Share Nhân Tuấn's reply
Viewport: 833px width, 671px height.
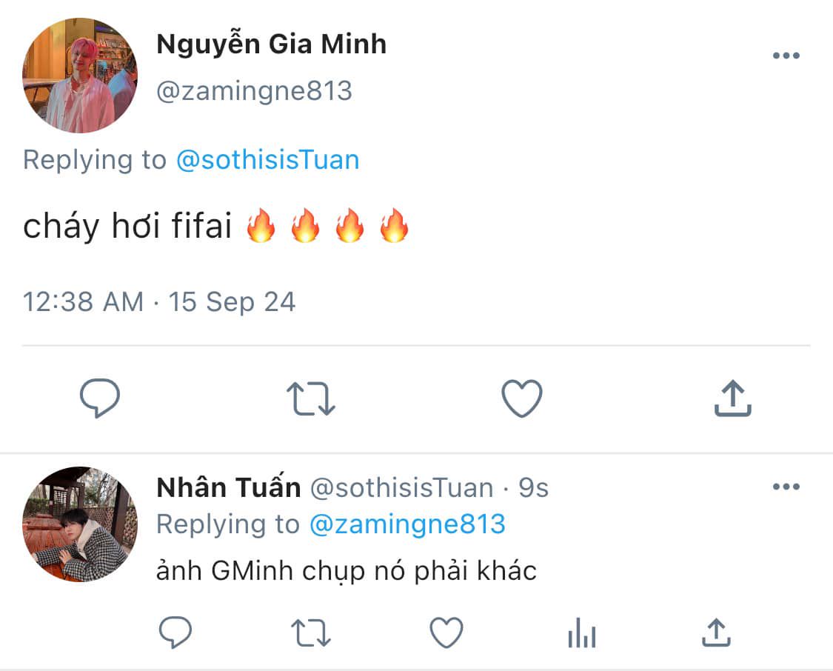(x=717, y=632)
